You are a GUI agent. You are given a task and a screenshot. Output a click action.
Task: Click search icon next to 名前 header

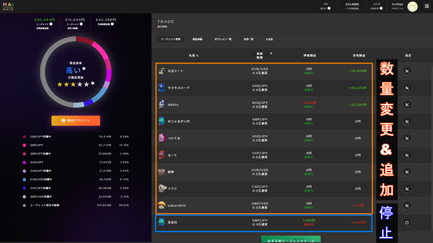click(198, 55)
